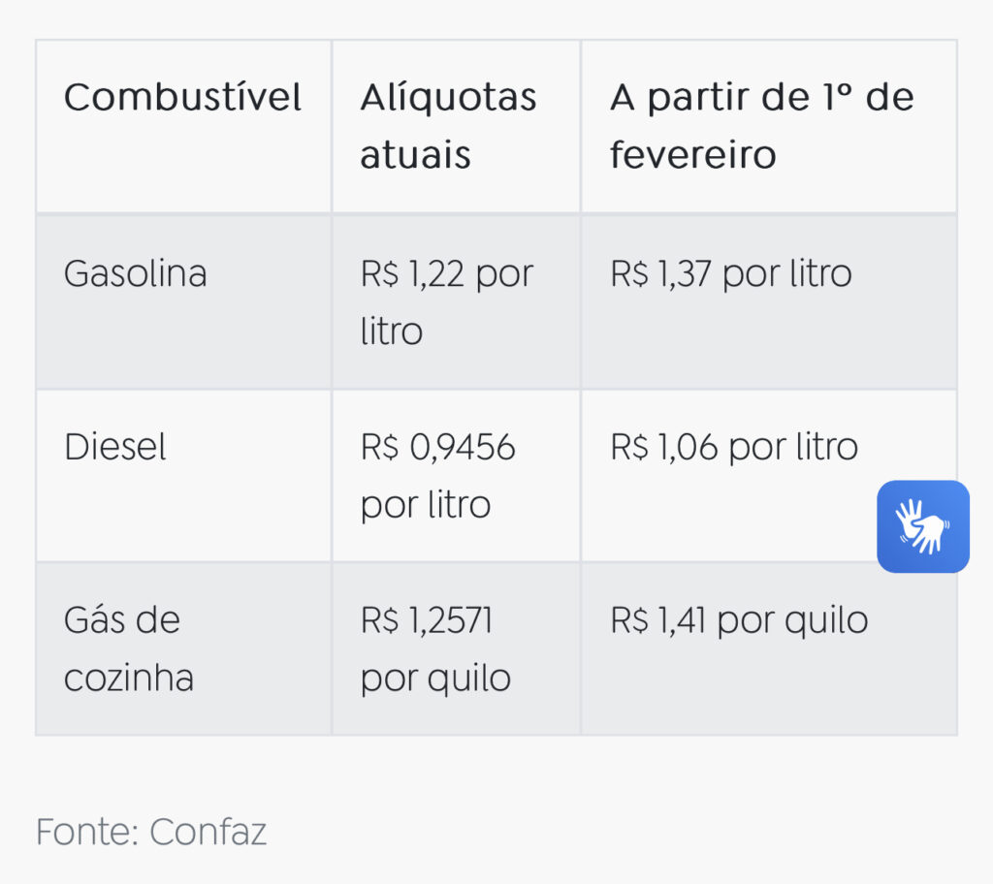The width and height of the screenshot is (993, 884).
Task: Click 'por quilo' below R$ 1,2571
Action: point(435,678)
